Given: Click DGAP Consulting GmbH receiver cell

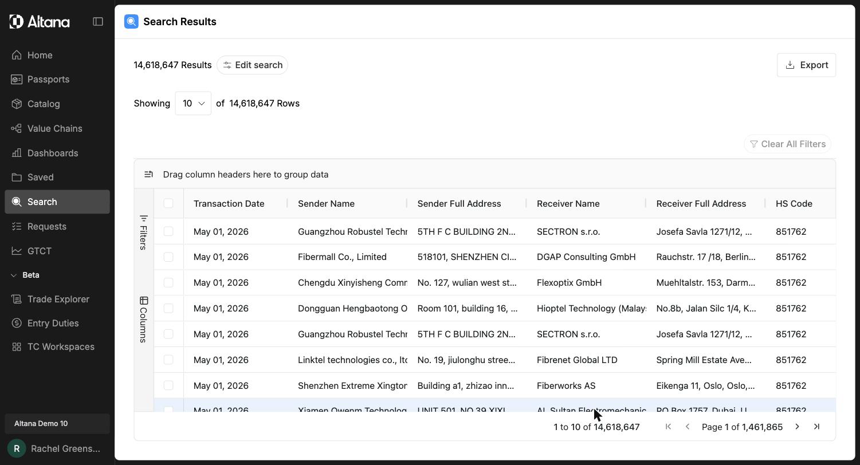Looking at the screenshot, I should [586, 257].
